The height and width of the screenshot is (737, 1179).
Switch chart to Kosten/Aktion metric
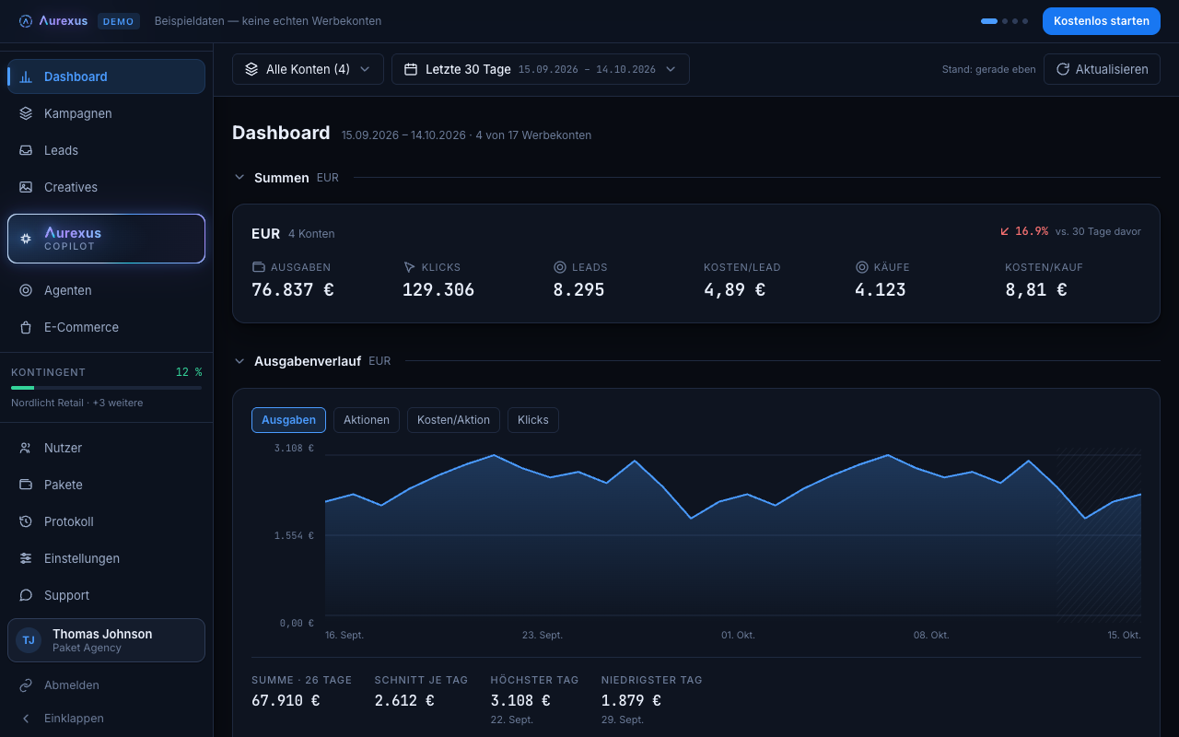[453, 420]
